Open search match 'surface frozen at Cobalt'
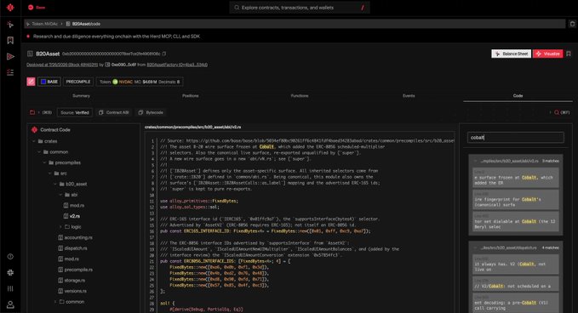The image size is (578, 313). [x=515, y=178]
